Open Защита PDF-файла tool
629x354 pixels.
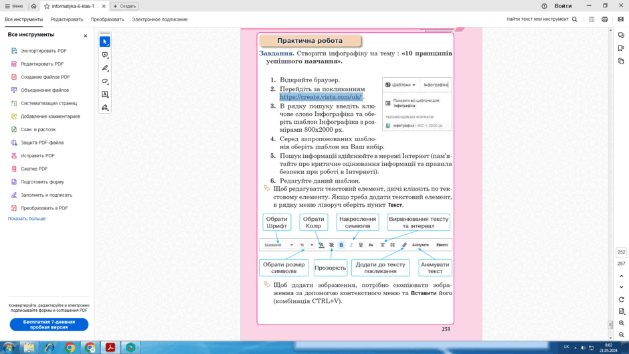[41, 143]
